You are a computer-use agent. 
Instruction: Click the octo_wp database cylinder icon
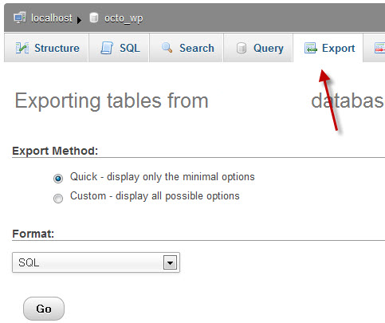tap(93, 18)
